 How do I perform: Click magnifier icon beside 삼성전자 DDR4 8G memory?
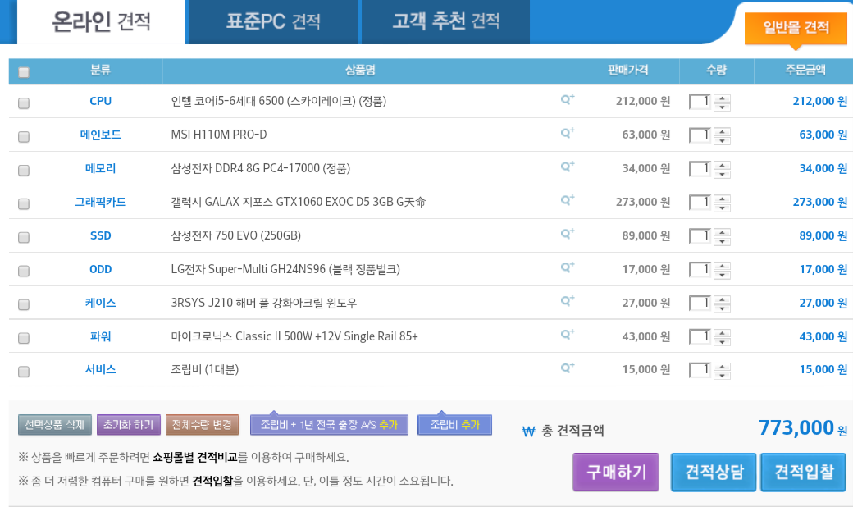[567, 167]
